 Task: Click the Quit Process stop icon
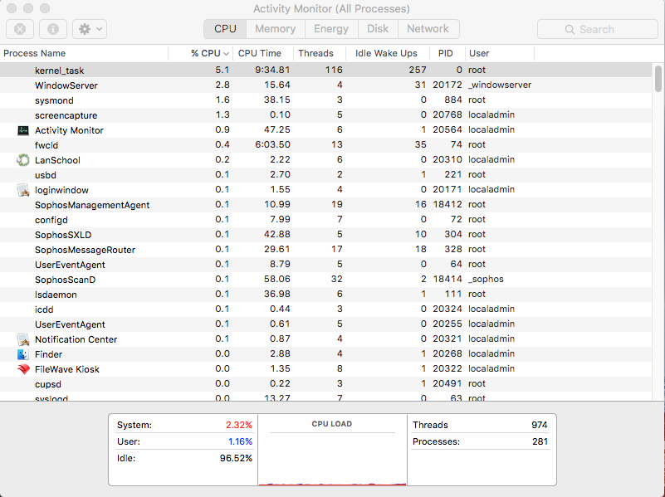click(20, 29)
